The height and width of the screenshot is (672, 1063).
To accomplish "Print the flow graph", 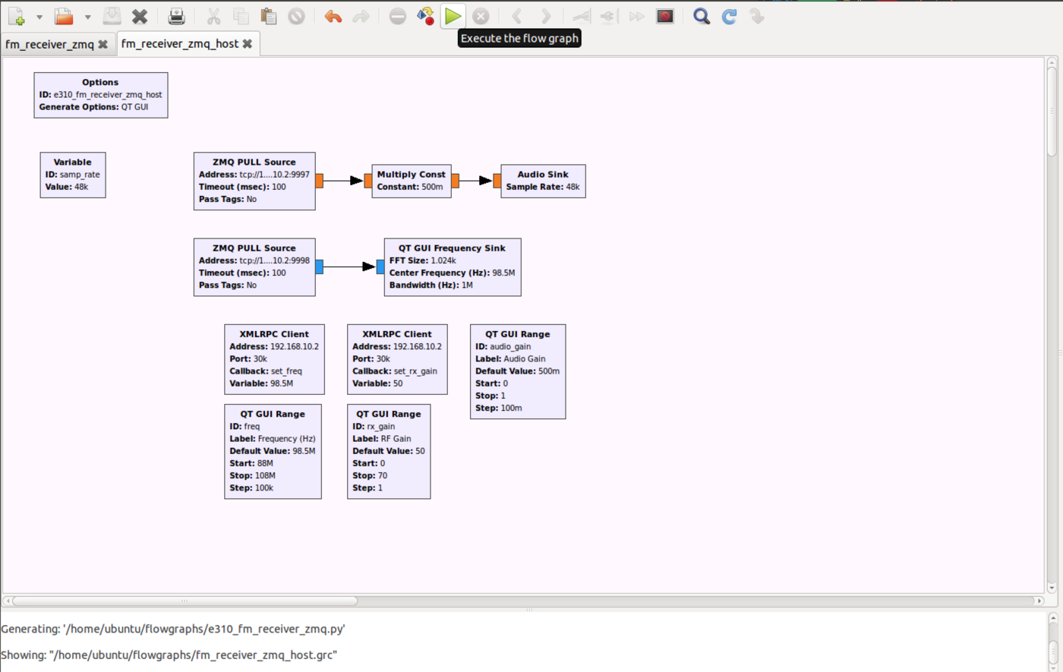I will pos(177,16).
